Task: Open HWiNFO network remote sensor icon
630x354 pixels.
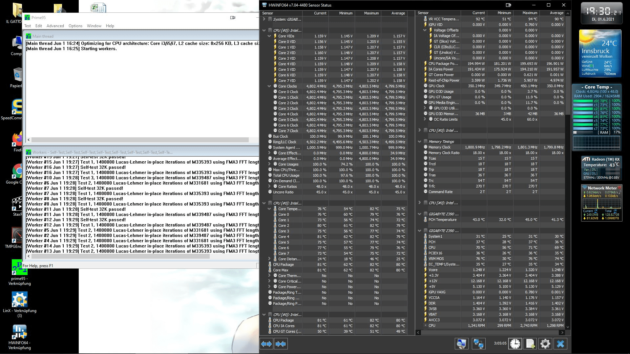Action: (x=478, y=344)
